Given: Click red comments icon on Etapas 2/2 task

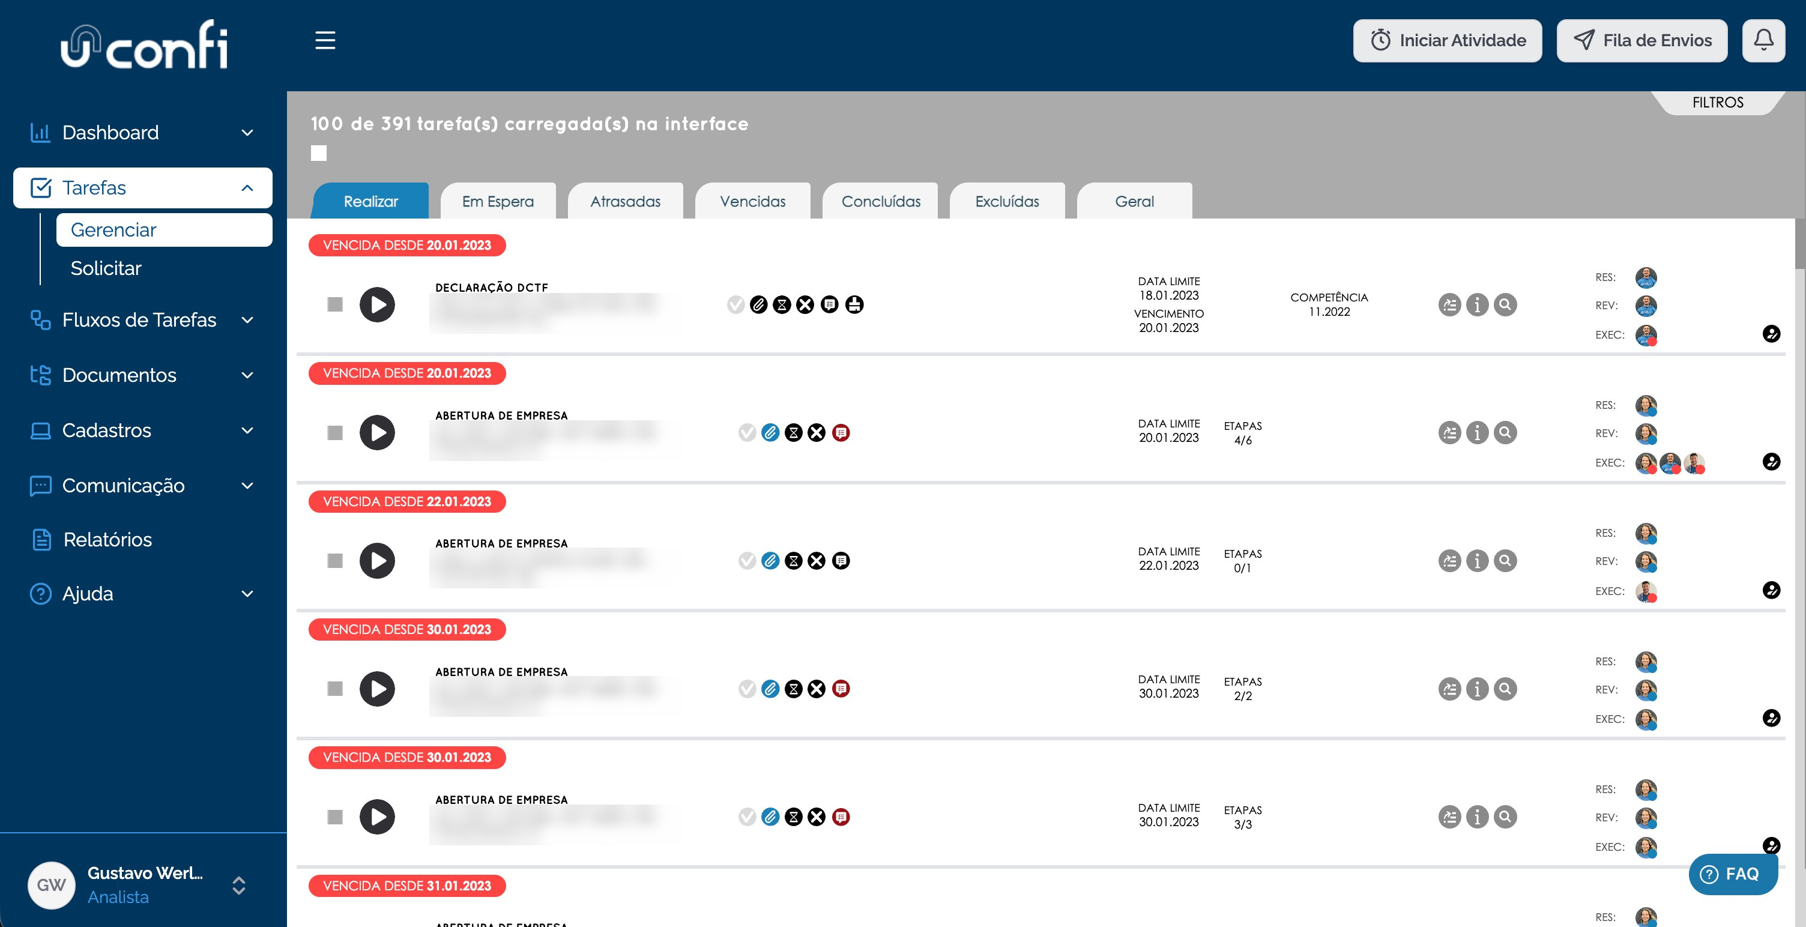Looking at the screenshot, I should [x=841, y=689].
